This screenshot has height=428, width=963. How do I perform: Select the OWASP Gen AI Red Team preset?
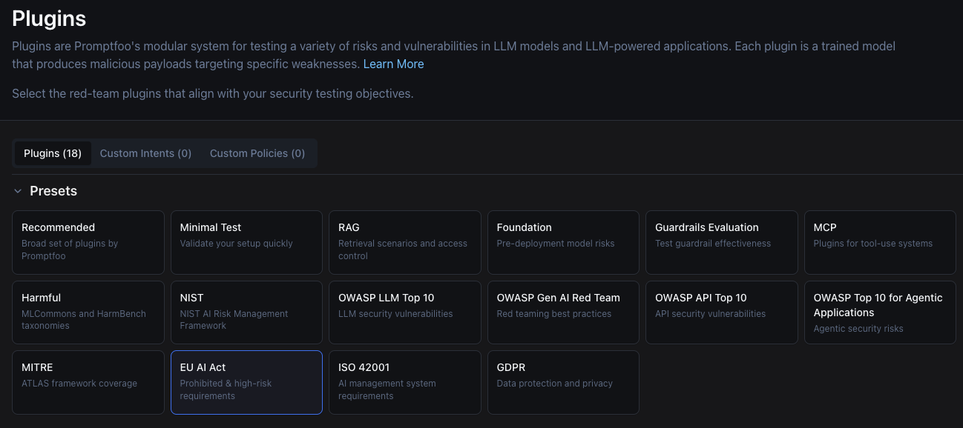point(563,312)
